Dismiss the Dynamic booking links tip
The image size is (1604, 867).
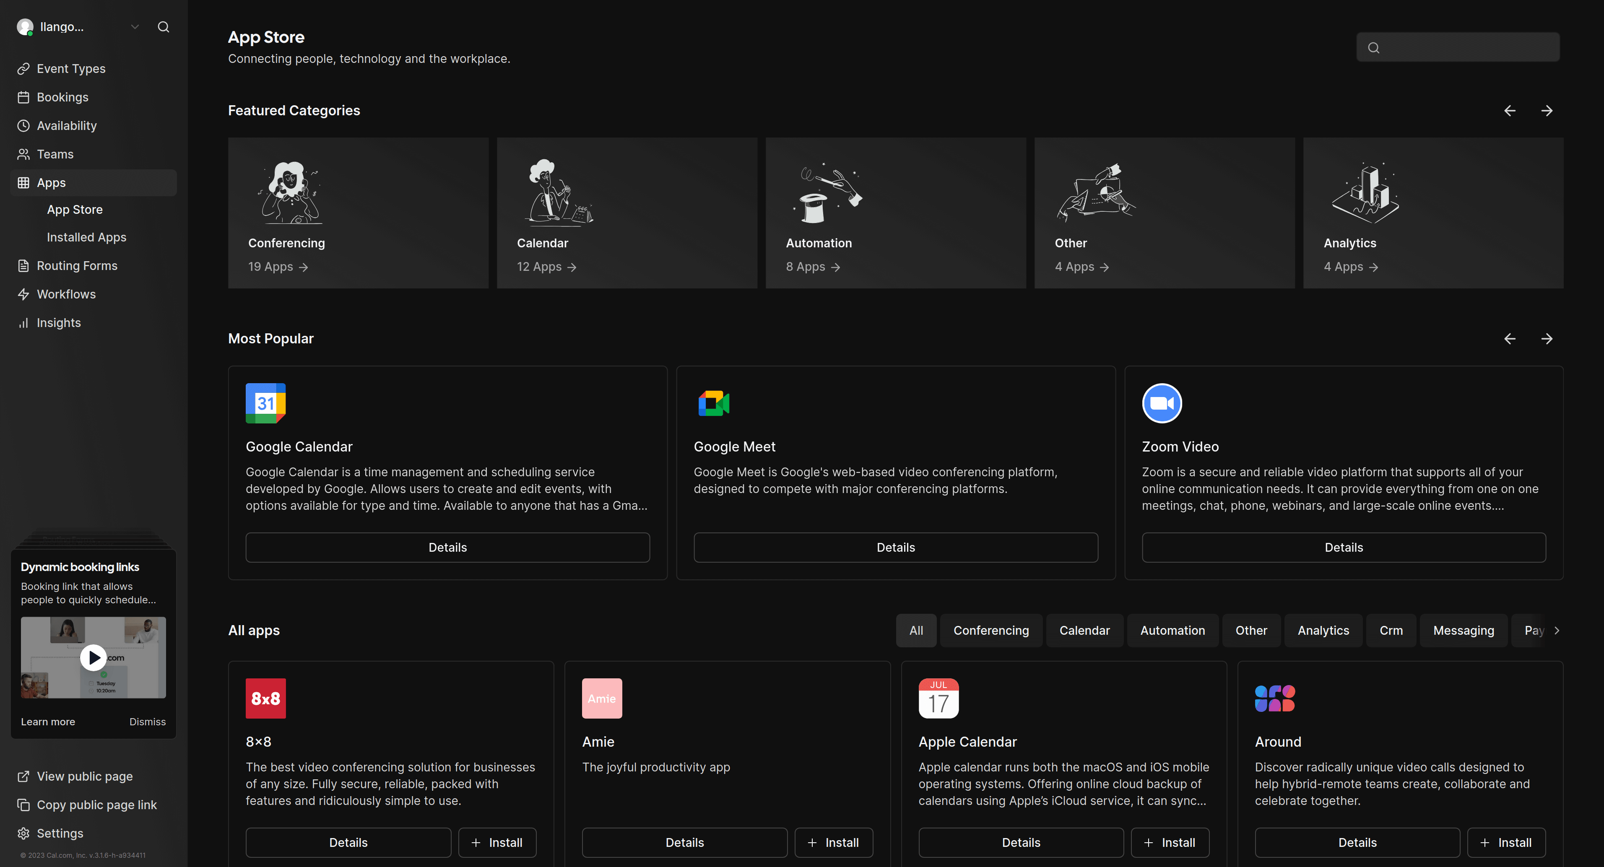(x=148, y=722)
